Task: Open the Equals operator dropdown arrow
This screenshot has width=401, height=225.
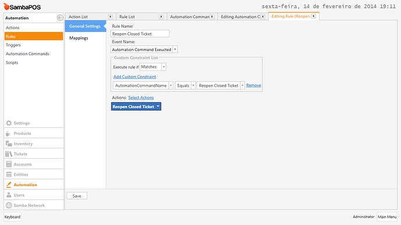Action: (194, 85)
